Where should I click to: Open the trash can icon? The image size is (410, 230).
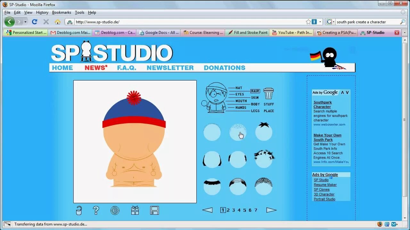pyautogui.click(x=268, y=94)
